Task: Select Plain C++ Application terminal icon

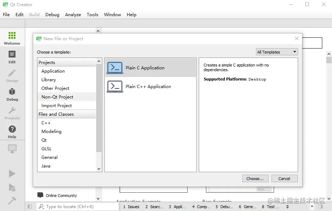Action: [x=115, y=86]
